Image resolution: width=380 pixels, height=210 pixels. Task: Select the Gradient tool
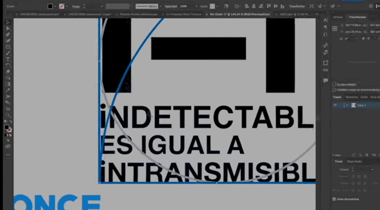coord(8,84)
